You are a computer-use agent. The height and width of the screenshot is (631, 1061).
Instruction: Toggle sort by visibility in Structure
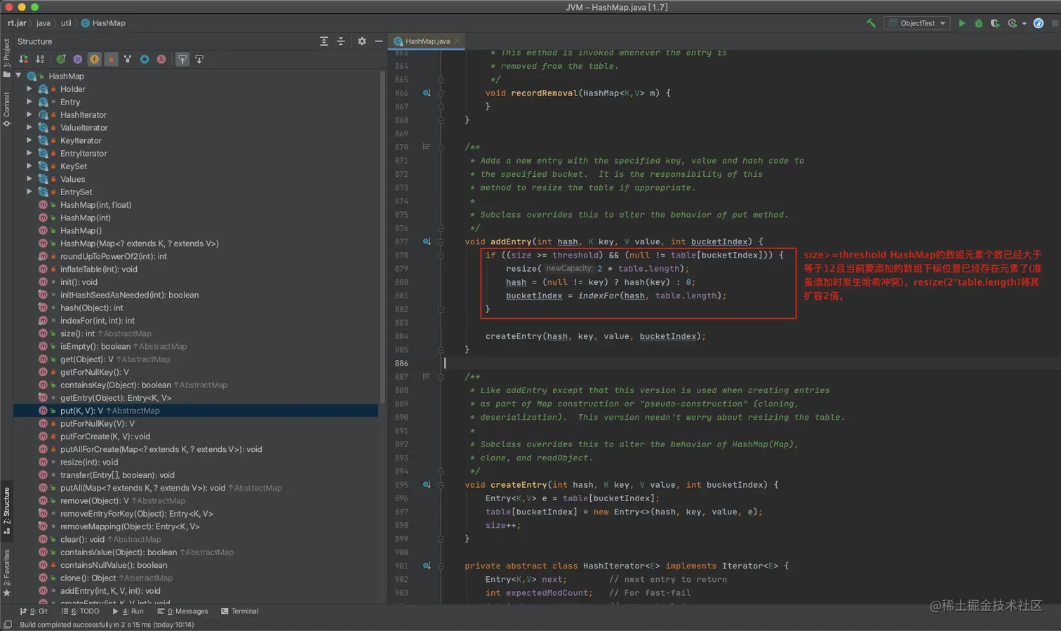point(24,60)
